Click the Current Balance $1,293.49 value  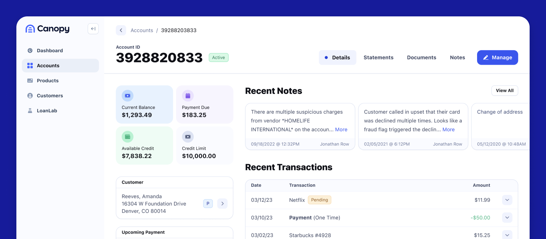pyautogui.click(x=137, y=115)
